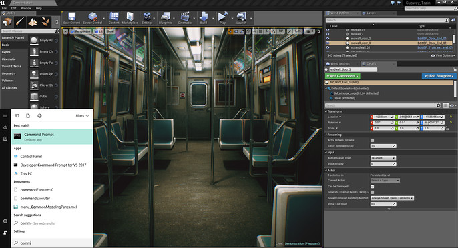The width and height of the screenshot is (458, 248).
Task: Open View Options dropdown in outliner
Action: click(443, 55)
